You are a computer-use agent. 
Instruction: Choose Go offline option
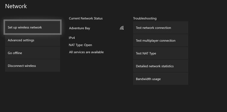pyautogui.click(x=33, y=53)
